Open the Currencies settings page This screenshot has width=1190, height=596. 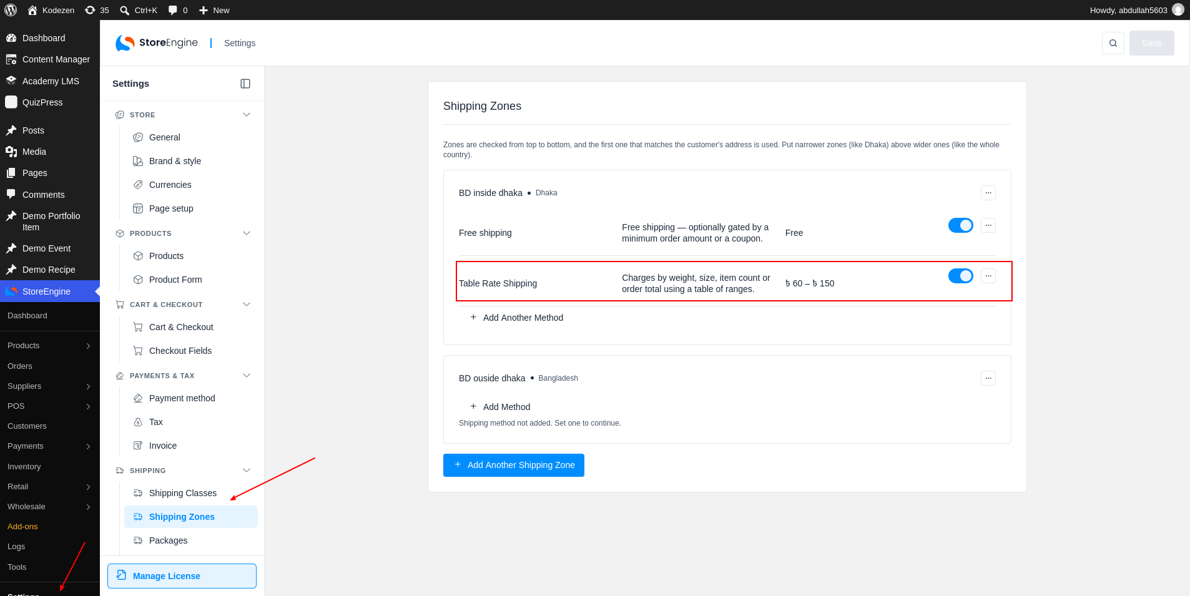tap(191, 185)
